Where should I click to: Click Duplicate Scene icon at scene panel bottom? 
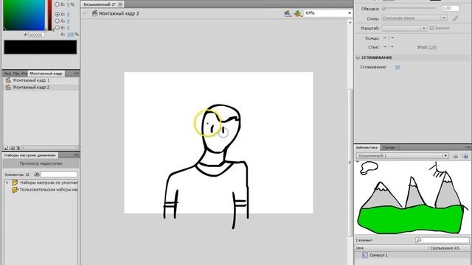(12, 148)
